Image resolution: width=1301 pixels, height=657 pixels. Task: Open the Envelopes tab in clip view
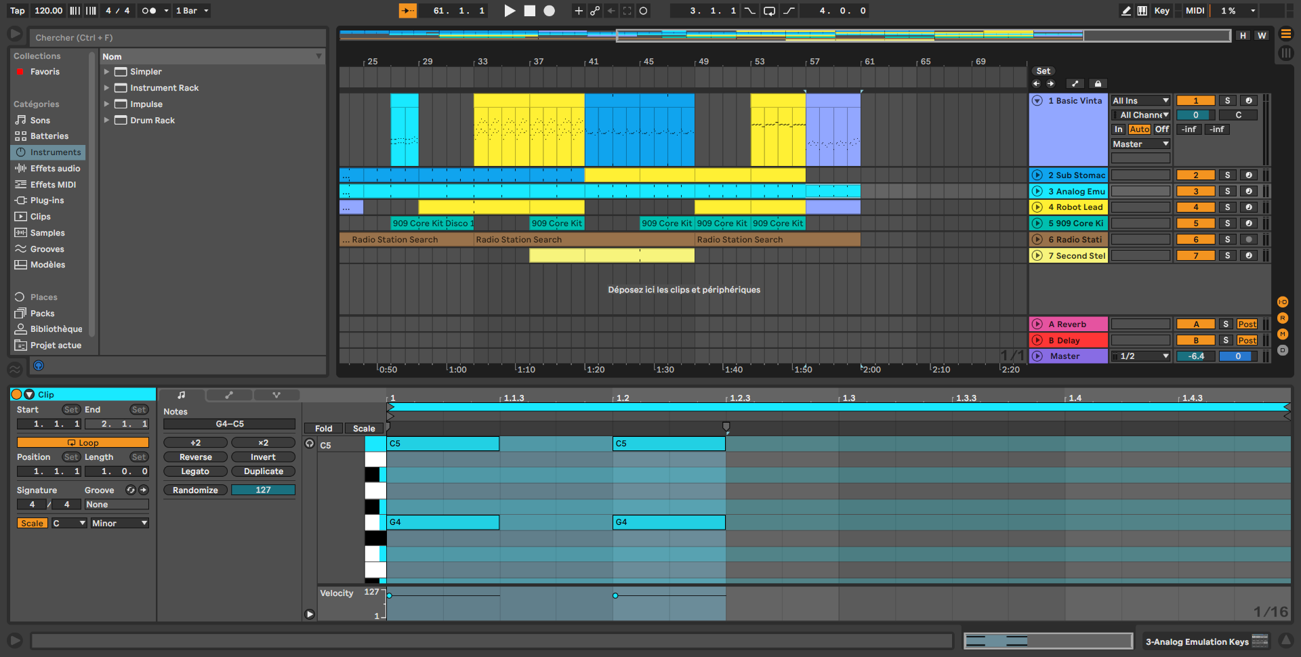pyautogui.click(x=229, y=395)
